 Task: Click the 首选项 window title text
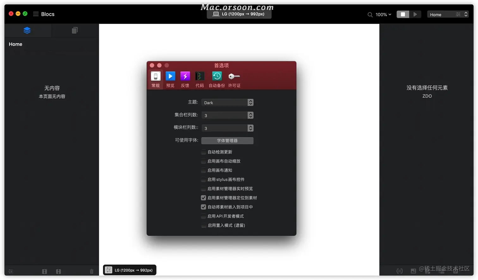(x=221, y=65)
